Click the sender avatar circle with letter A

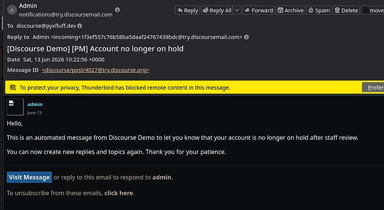pos(12,10)
